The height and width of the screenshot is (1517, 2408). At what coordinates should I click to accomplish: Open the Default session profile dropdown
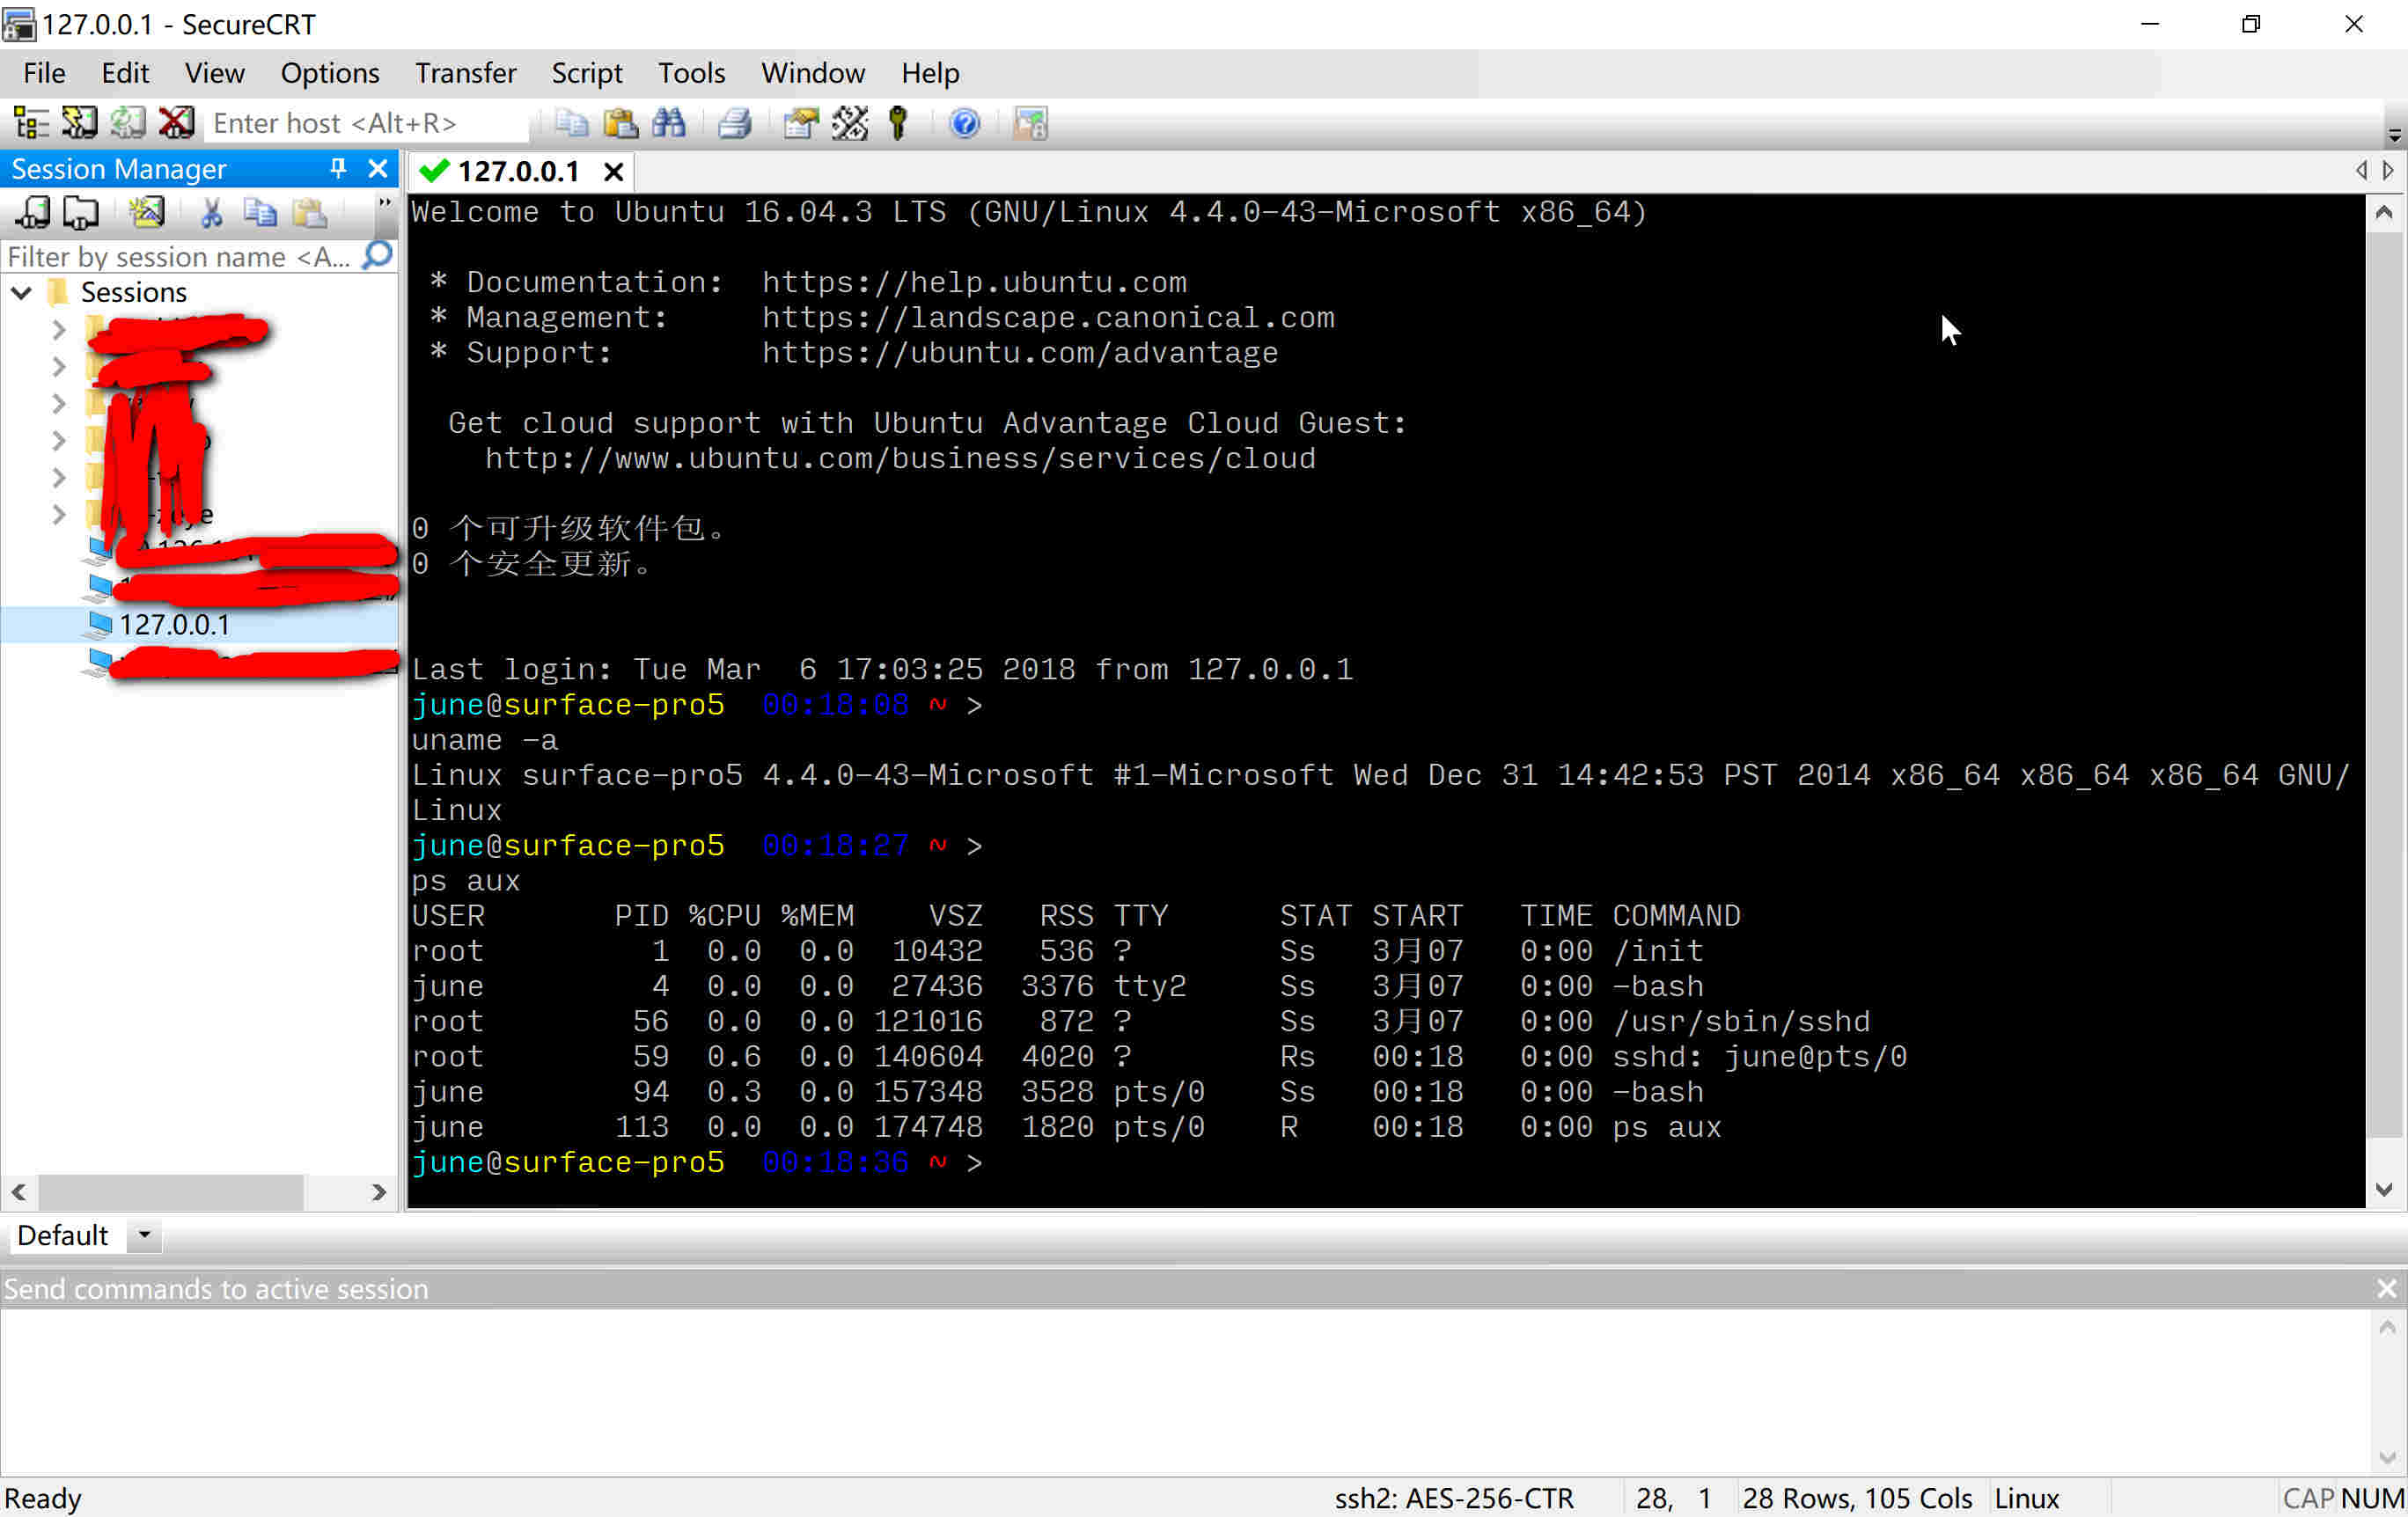point(143,1235)
